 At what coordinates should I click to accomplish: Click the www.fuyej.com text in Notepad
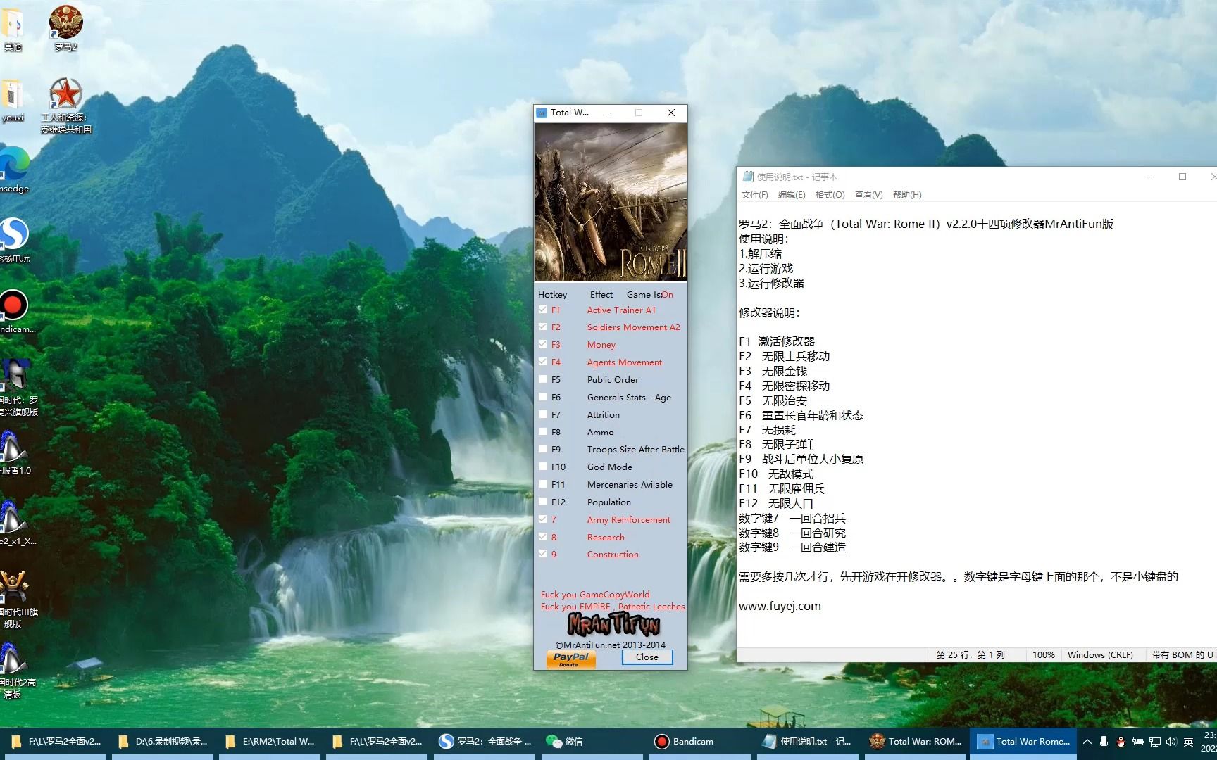click(780, 606)
